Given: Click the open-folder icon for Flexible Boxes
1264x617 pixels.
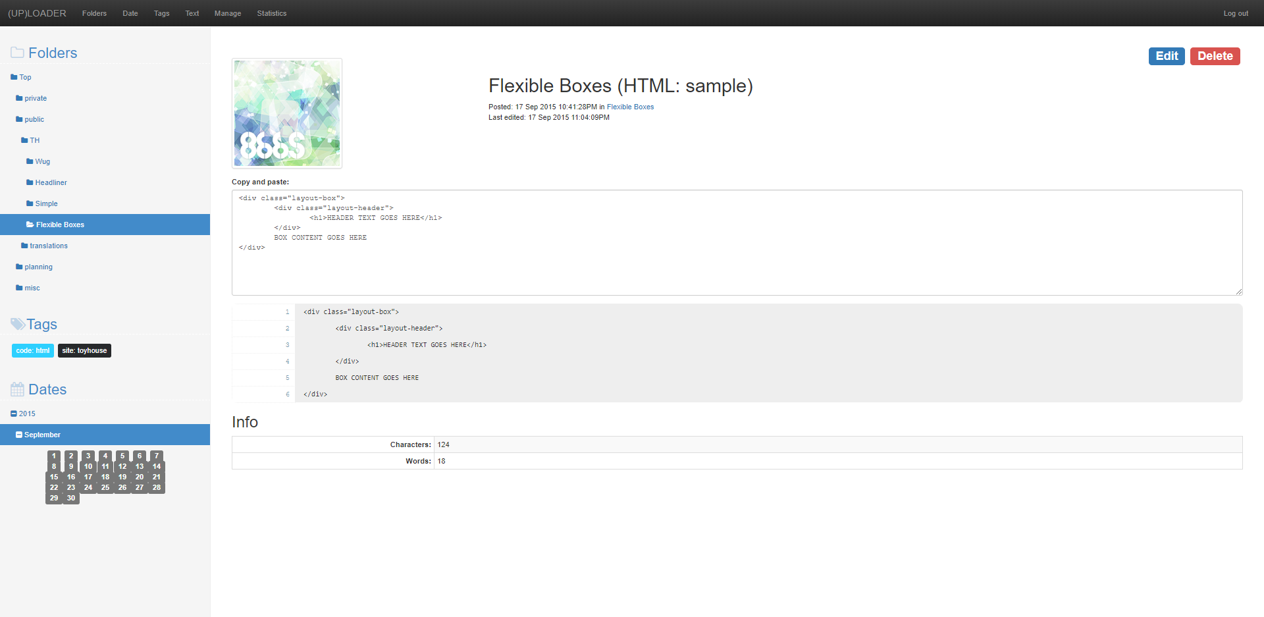Looking at the screenshot, I should pos(30,225).
